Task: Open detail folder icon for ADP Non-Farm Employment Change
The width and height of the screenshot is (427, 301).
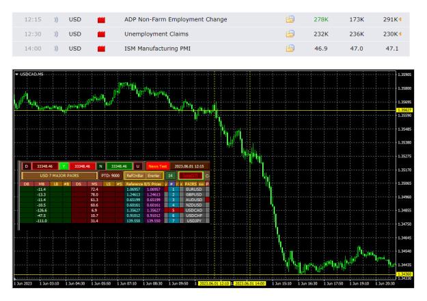Action: click(290, 19)
